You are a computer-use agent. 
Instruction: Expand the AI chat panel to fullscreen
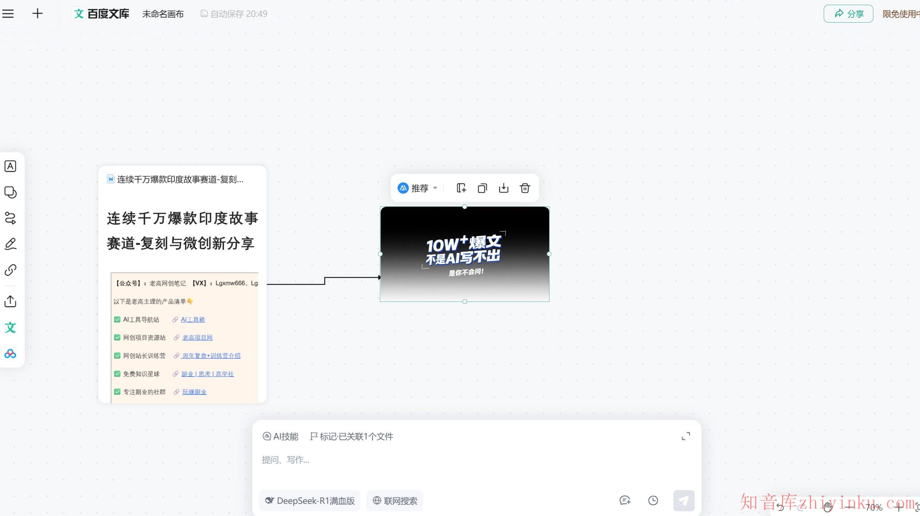[x=686, y=436]
